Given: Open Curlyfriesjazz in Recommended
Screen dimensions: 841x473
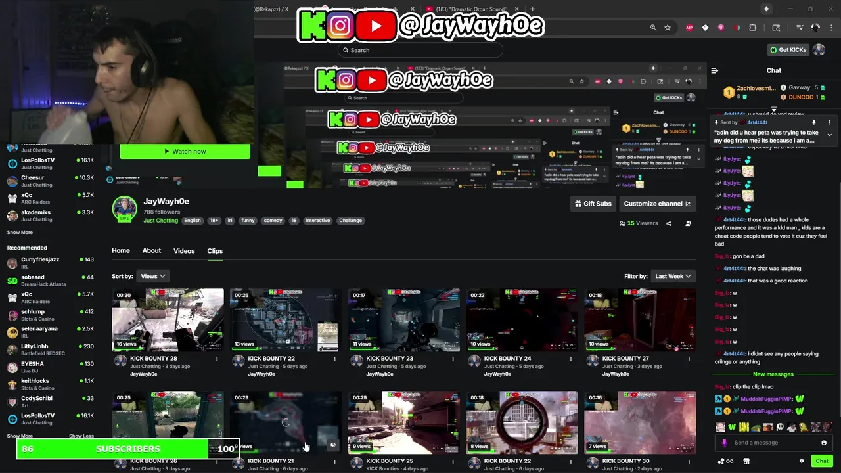Looking at the screenshot, I should [x=51, y=263].
